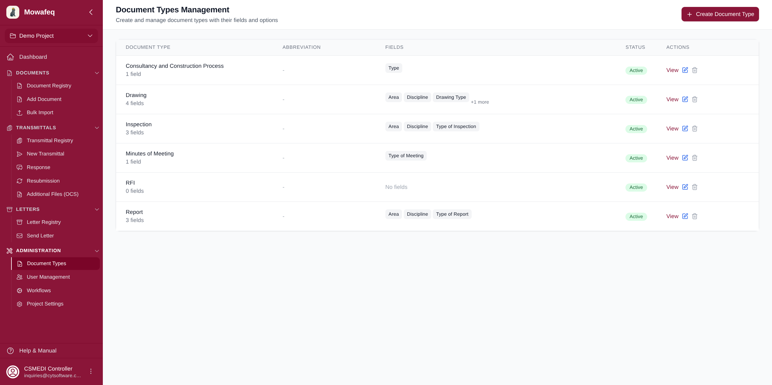The width and height of the screenshot is (772, 385).
Task: Collapse the TRANSMITTALS section
Action: click(x=97, y=128)
